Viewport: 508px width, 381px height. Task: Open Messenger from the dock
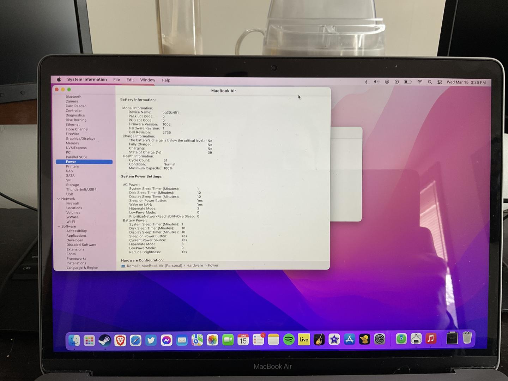click(167, 340)
